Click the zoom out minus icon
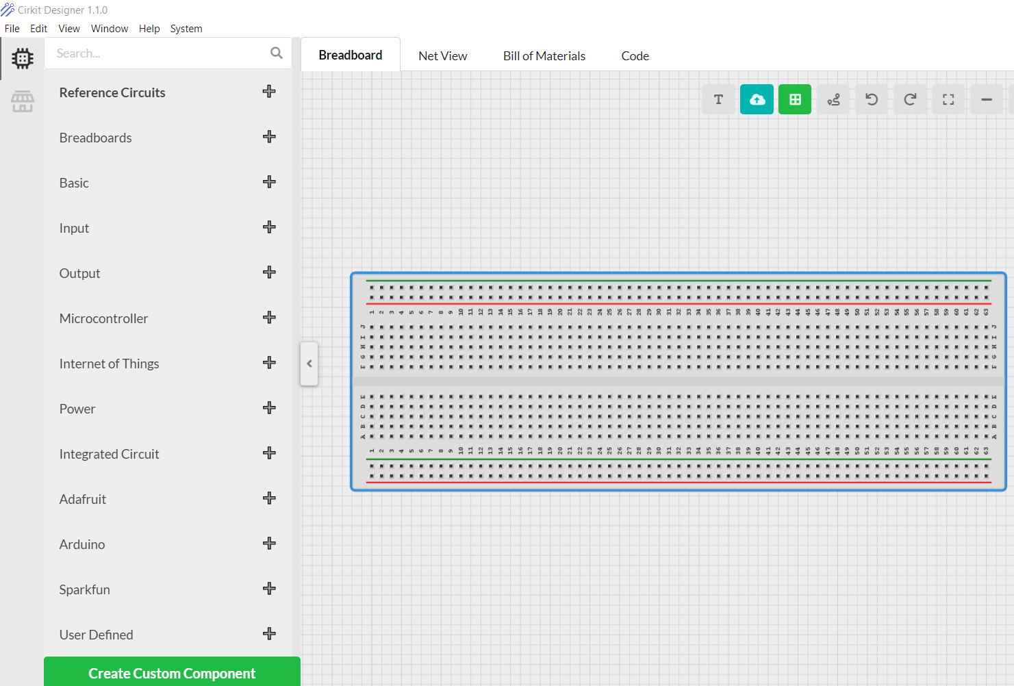Viewport: 1014px width, 686px height. pos(987,99)
